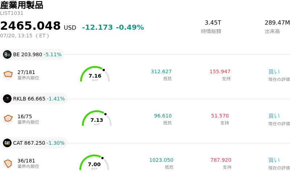Click the 産業用製品 list title
290x177 pixels.
(x=22, y=5)
